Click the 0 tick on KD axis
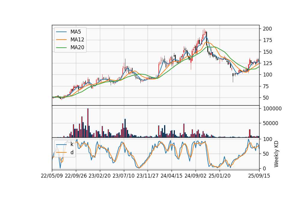The height and width of the screenshot is (207, 288). (x=265, y=168)
